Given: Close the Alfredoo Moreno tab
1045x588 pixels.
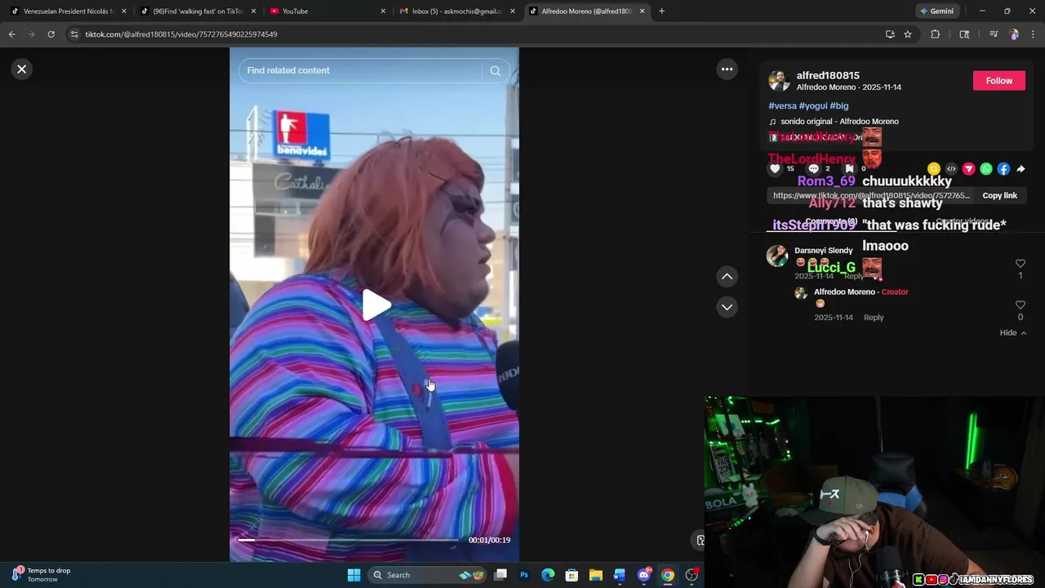Looking at the screenshot, I should [642, 11].
